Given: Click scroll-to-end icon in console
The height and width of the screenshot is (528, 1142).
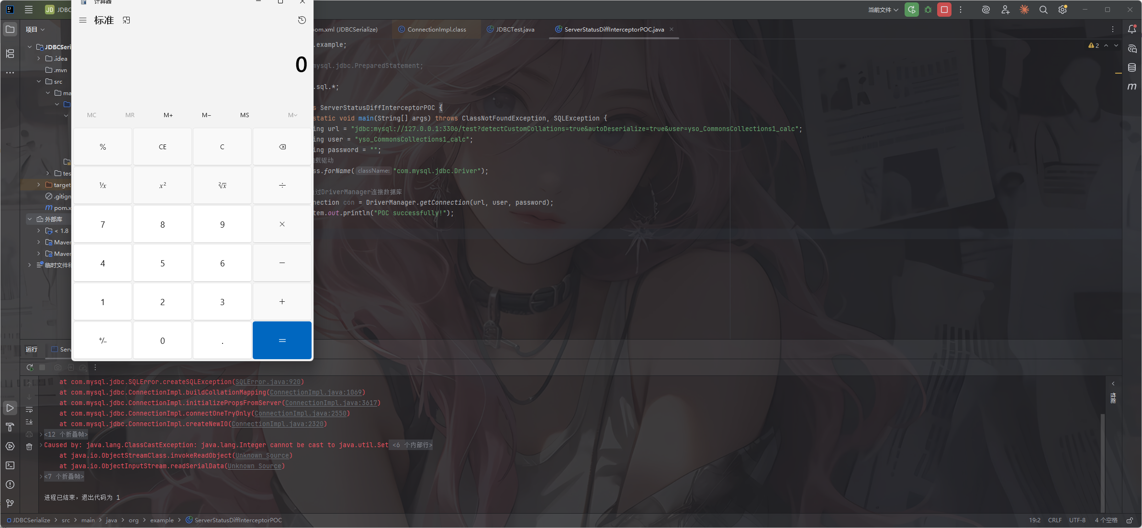Looking at the screenshot, I should coord(29,422).
